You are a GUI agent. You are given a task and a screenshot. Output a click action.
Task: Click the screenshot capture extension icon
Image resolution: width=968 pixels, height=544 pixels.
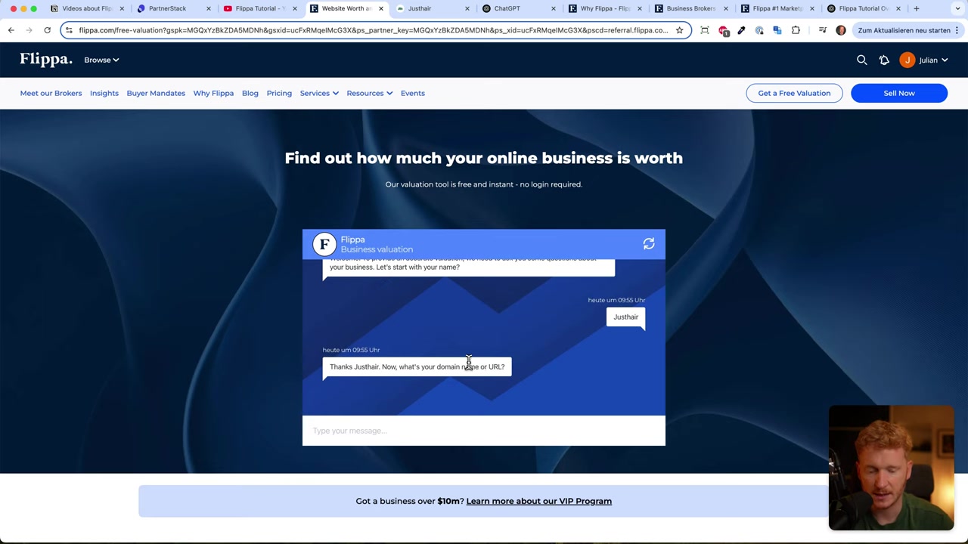click(x=705, y=30)
